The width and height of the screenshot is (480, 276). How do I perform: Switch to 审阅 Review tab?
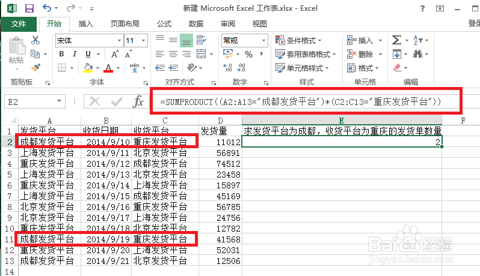point(228,24)
